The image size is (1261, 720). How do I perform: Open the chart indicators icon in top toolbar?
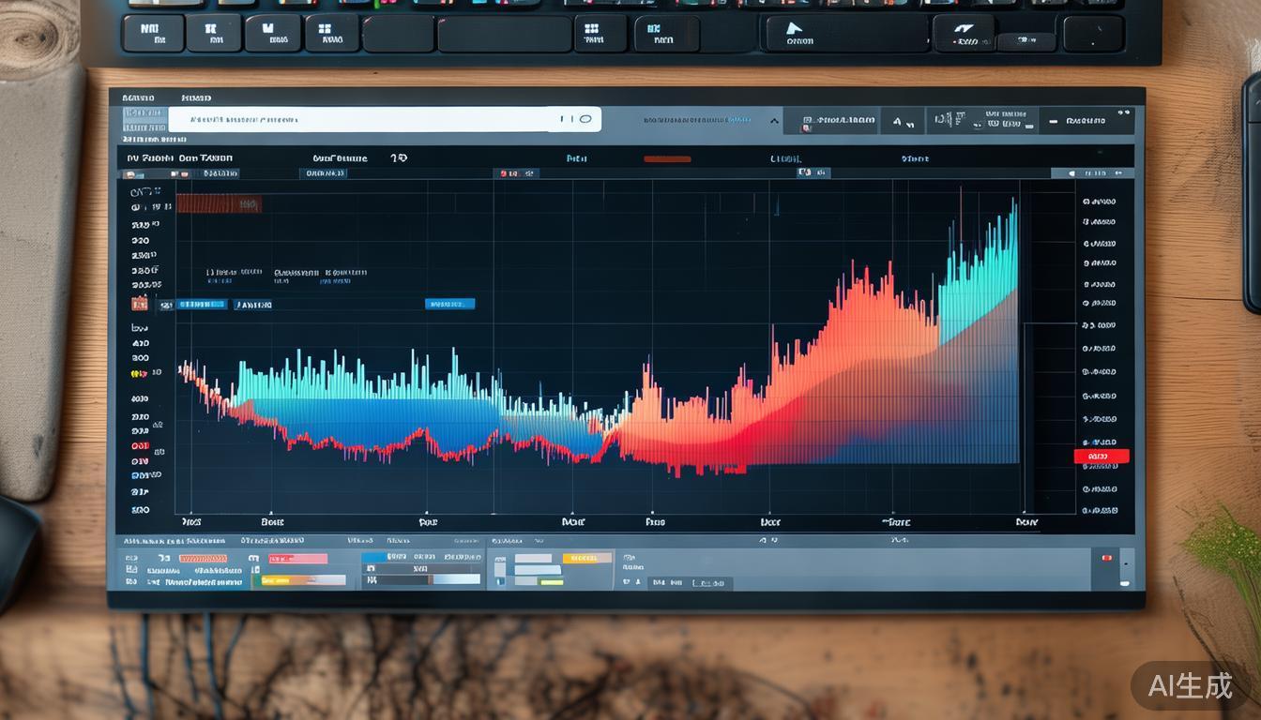click(x=948, y=120)
